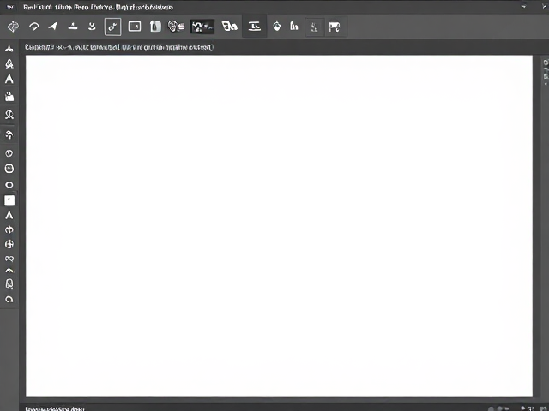Select the umbrella-shaped tool in left sidebar
This screenshot has height=411, width=549.
pos(9,135)
